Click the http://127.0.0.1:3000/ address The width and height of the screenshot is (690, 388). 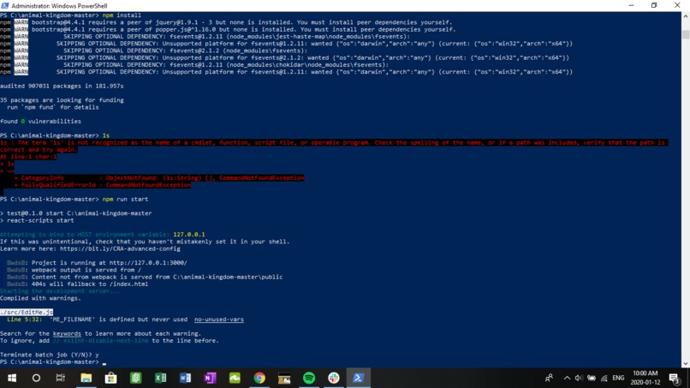[148, 263]
